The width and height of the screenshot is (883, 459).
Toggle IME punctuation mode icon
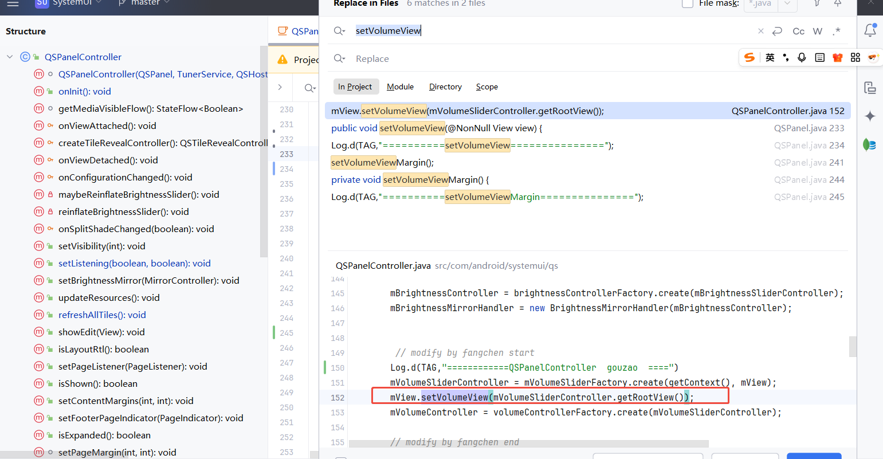click(x=786, y=57)
